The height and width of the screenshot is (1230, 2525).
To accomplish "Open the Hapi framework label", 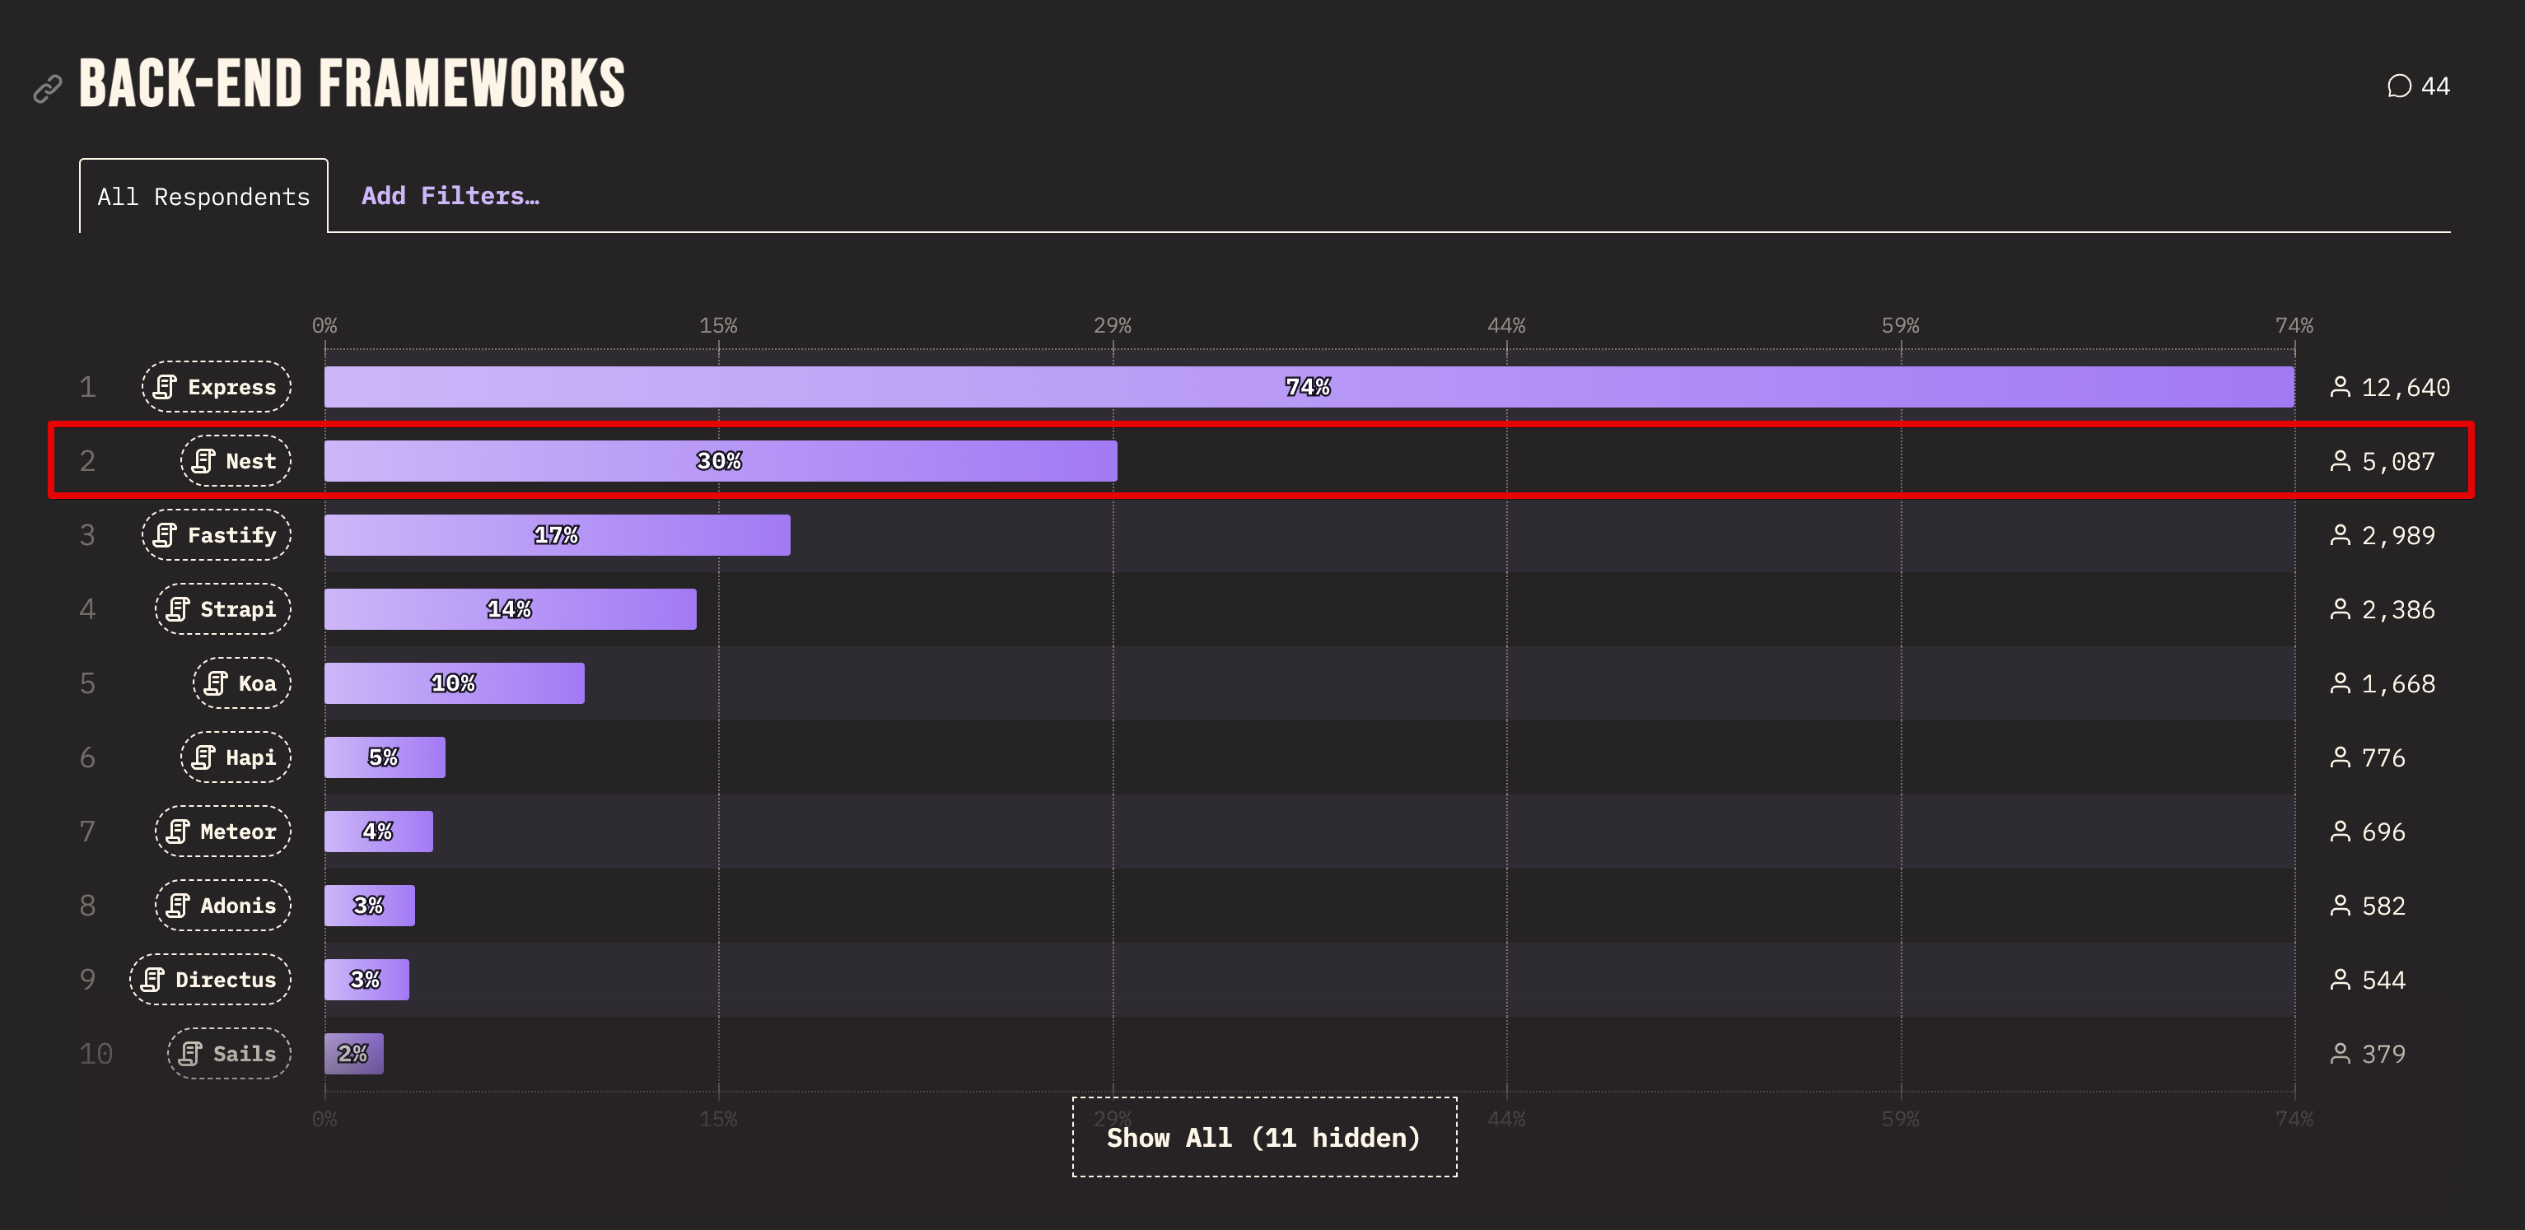I will point(236,757).
